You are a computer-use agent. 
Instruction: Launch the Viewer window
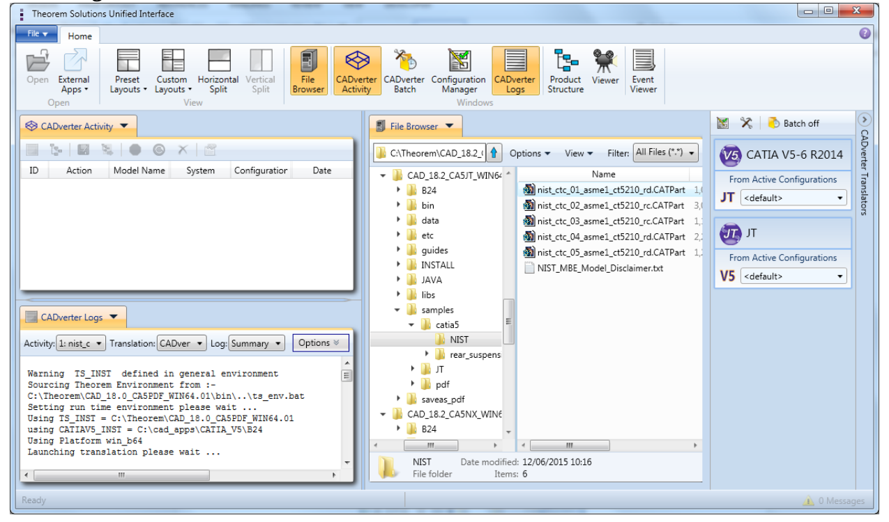click(605, 68)
